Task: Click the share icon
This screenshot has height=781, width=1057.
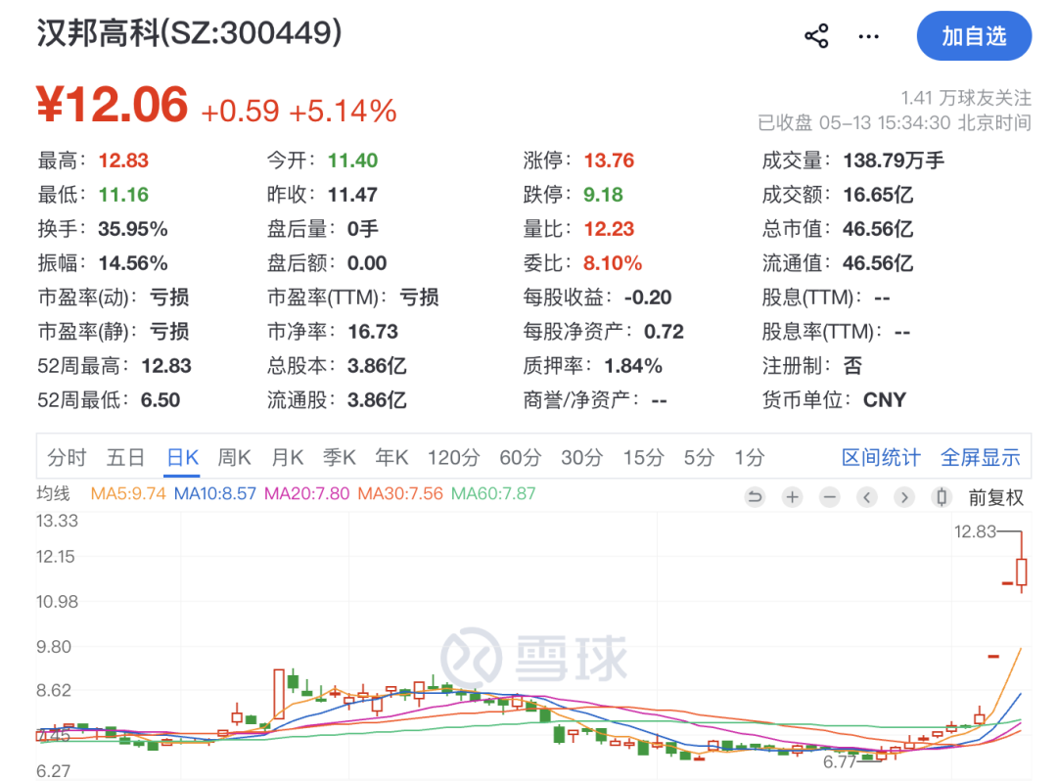Action: click(816, 35)
